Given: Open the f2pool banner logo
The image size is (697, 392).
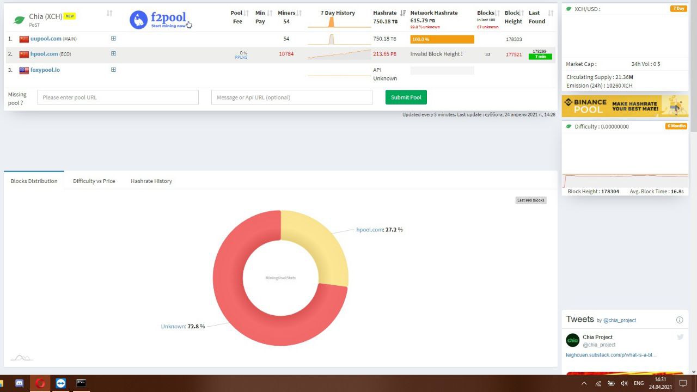Looking at the screenshot, I should point(161,20).
